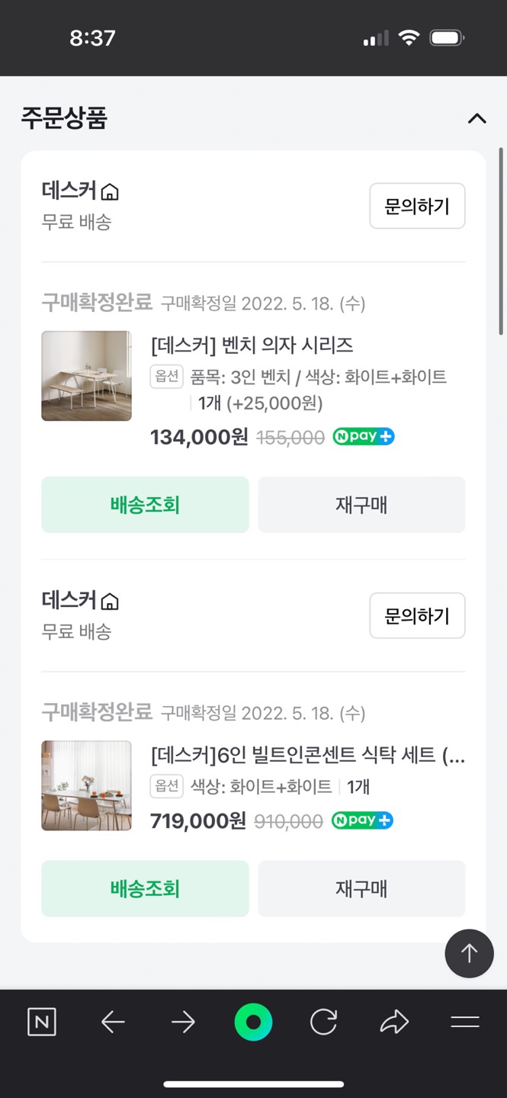The height and width of the screenshot is (1098, 507).
Task: Collapse the 주문상품 section chevron
Action: point(477,118)
